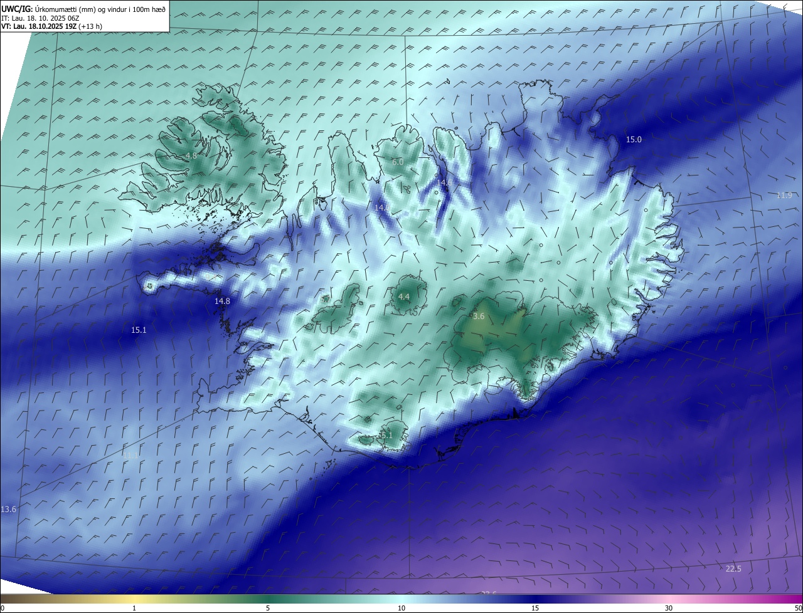803x613 pixels.
Task: Click the 15.1 value off the west coast
Action: 139,330
